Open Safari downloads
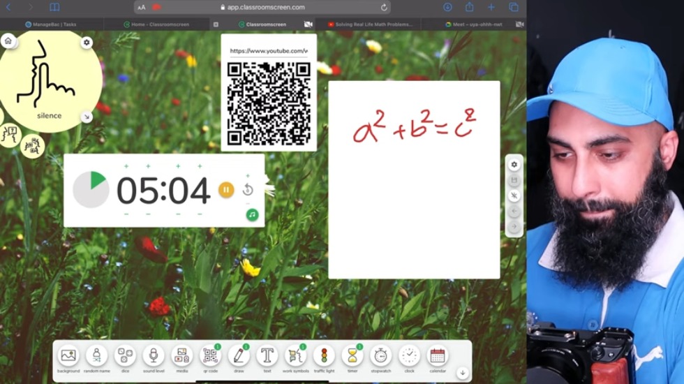The width and height of the screenshot is (684, 384). pos(447,7)
